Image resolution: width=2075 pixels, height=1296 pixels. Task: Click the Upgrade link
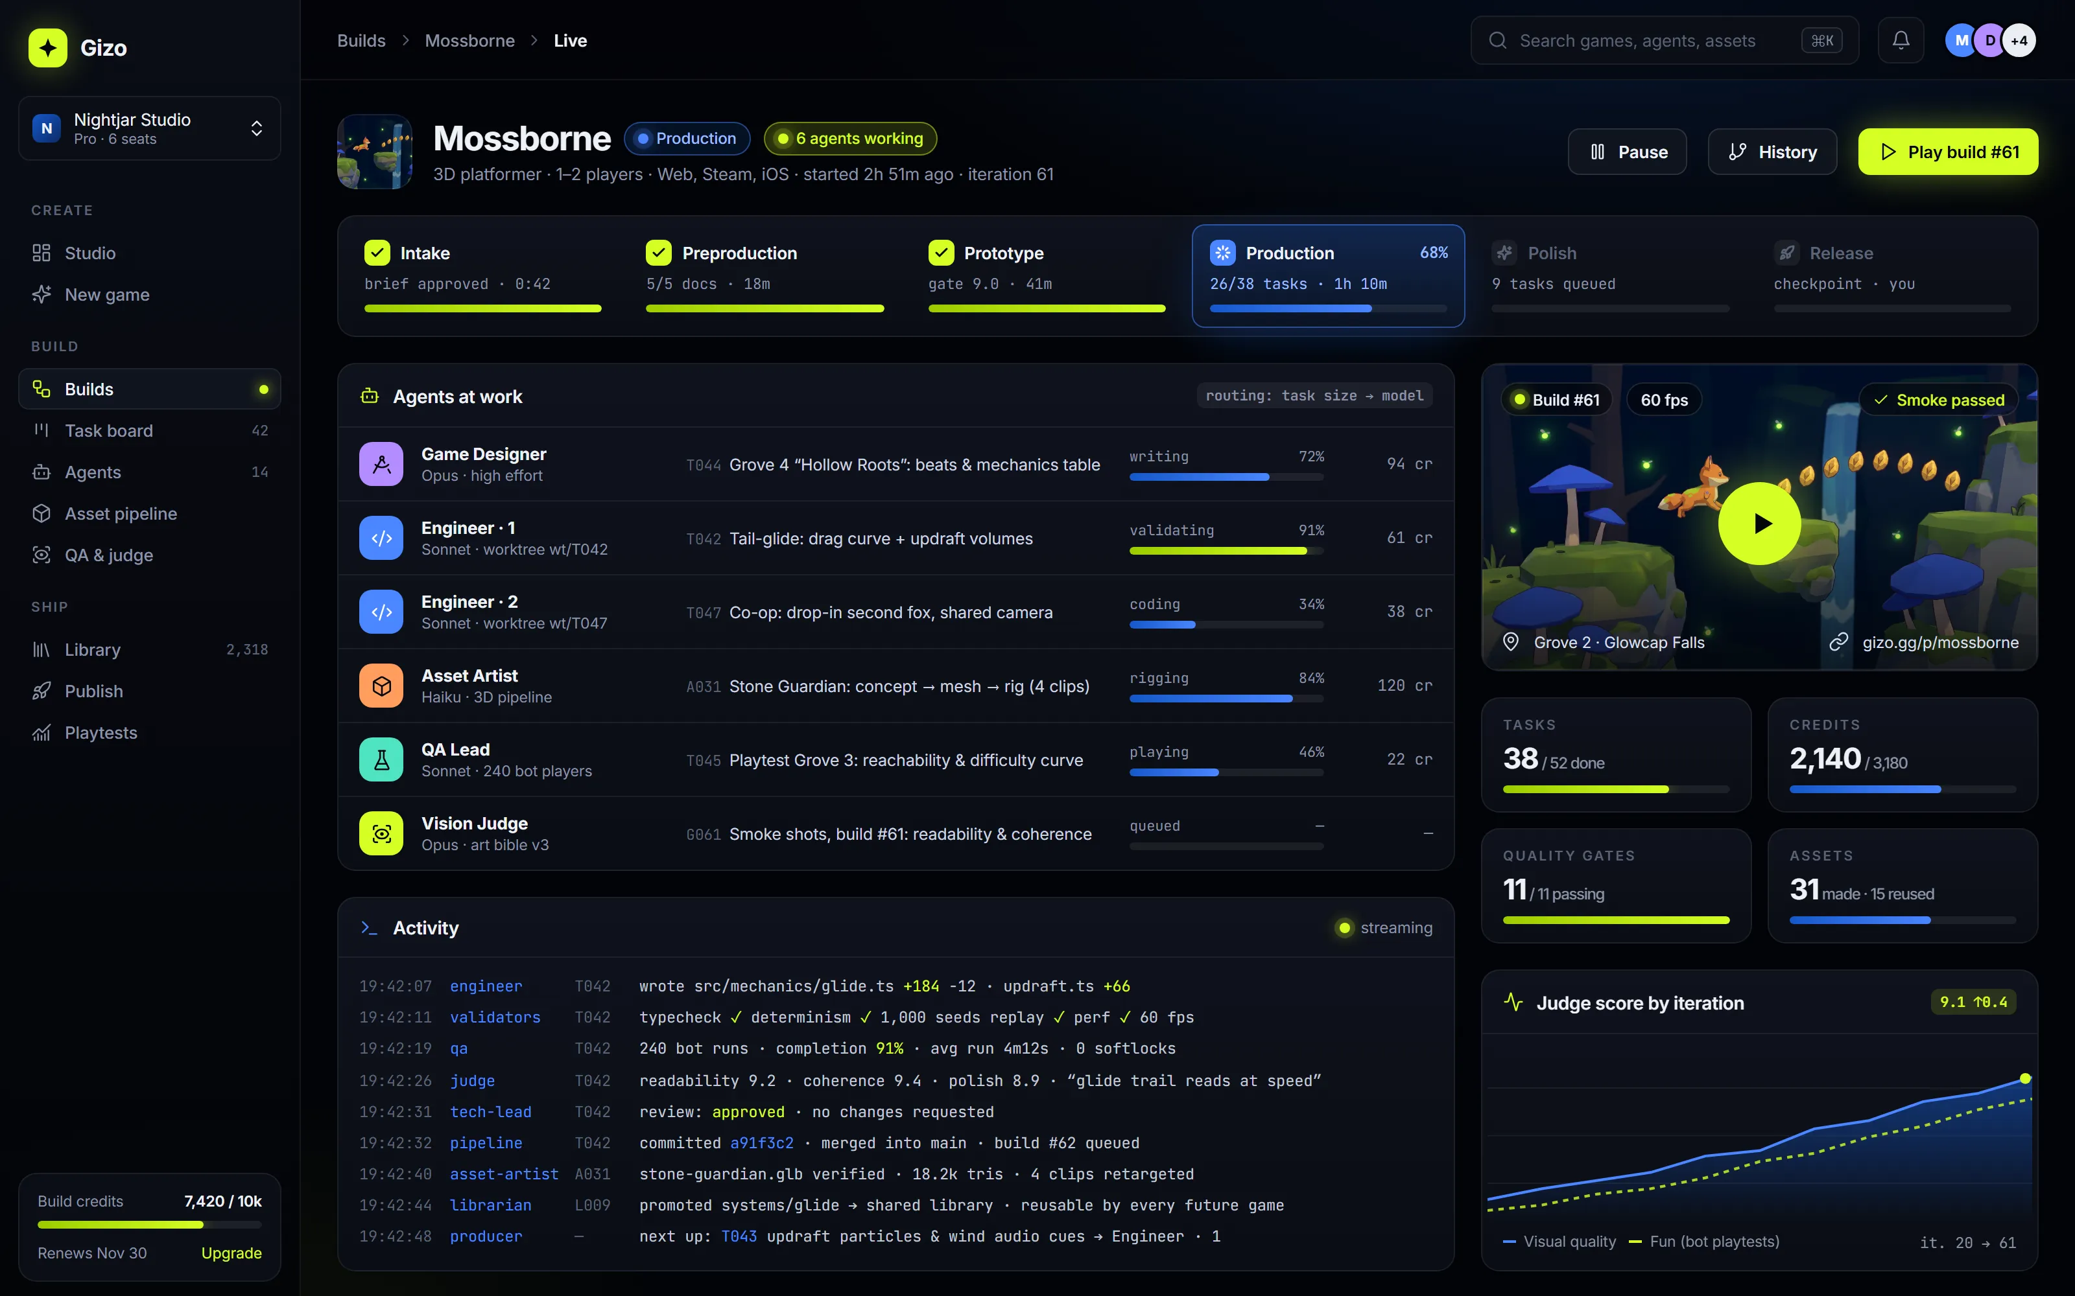(x=231, y=1253)
